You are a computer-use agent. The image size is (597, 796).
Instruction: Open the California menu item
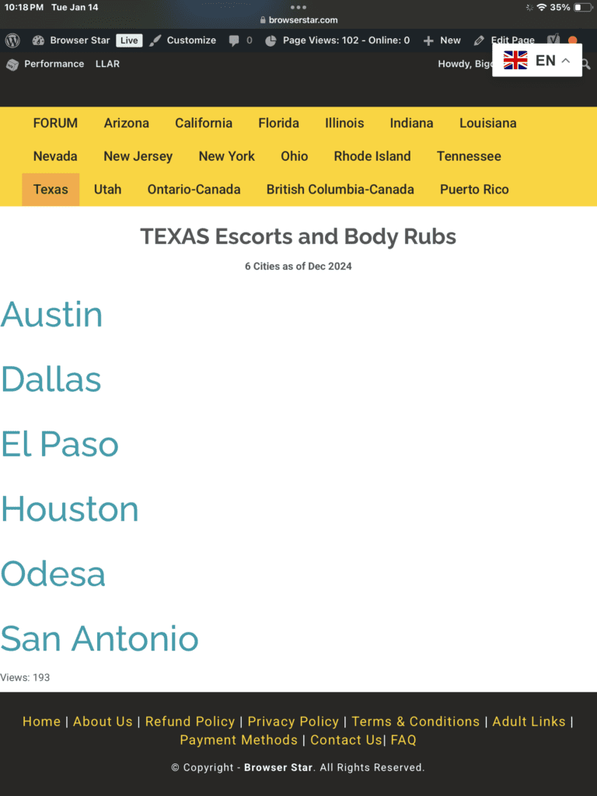click(x=204, y=123)
